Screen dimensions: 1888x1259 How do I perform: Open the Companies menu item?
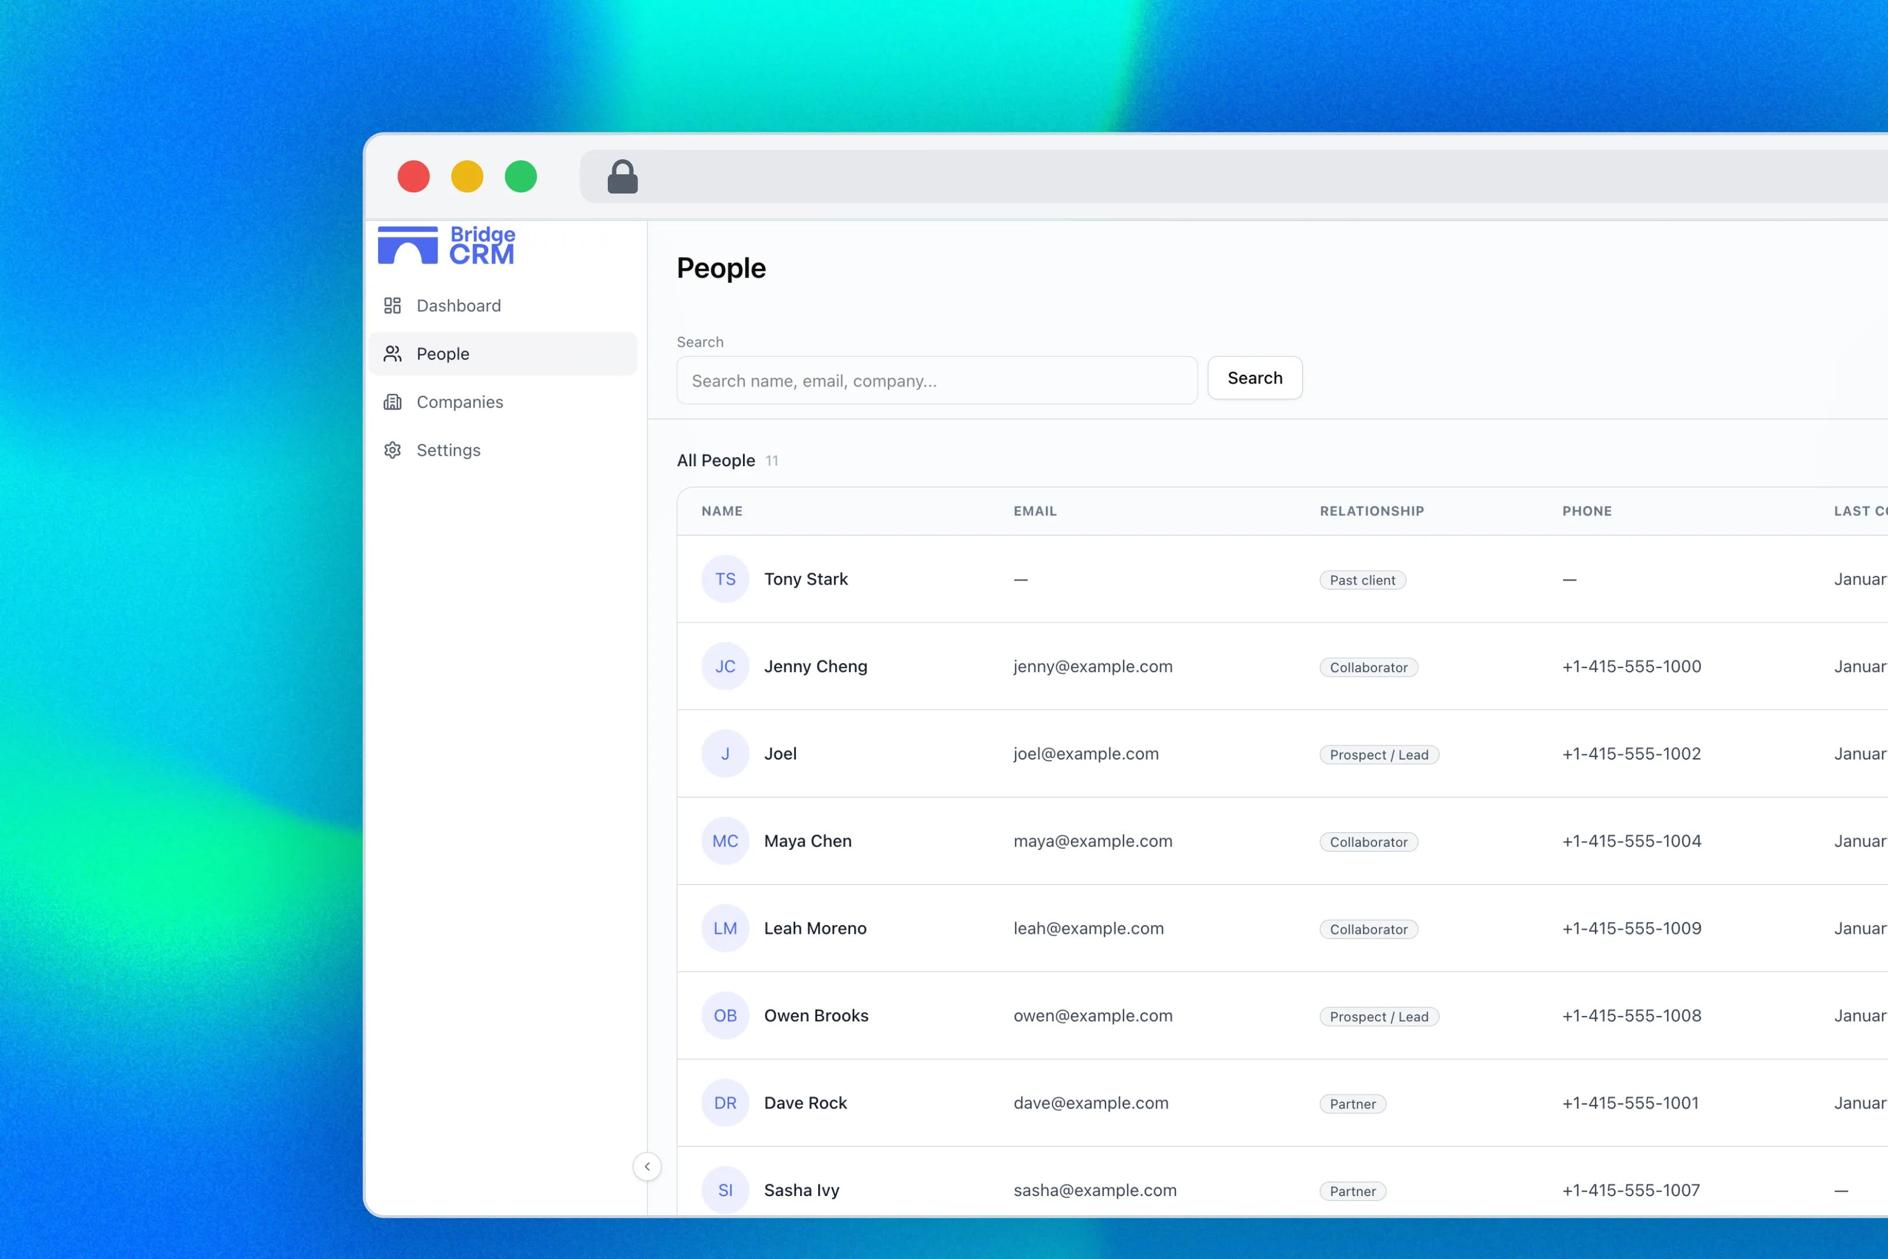point(459,402)
